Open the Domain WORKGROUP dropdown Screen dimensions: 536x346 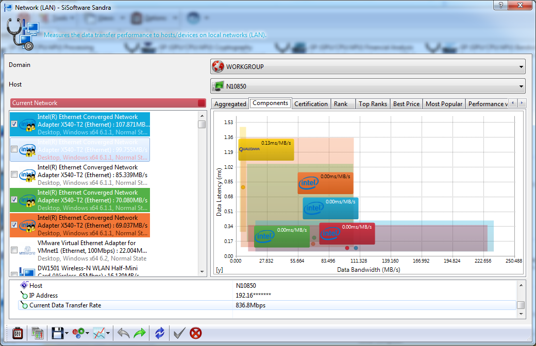click(368, 66)
